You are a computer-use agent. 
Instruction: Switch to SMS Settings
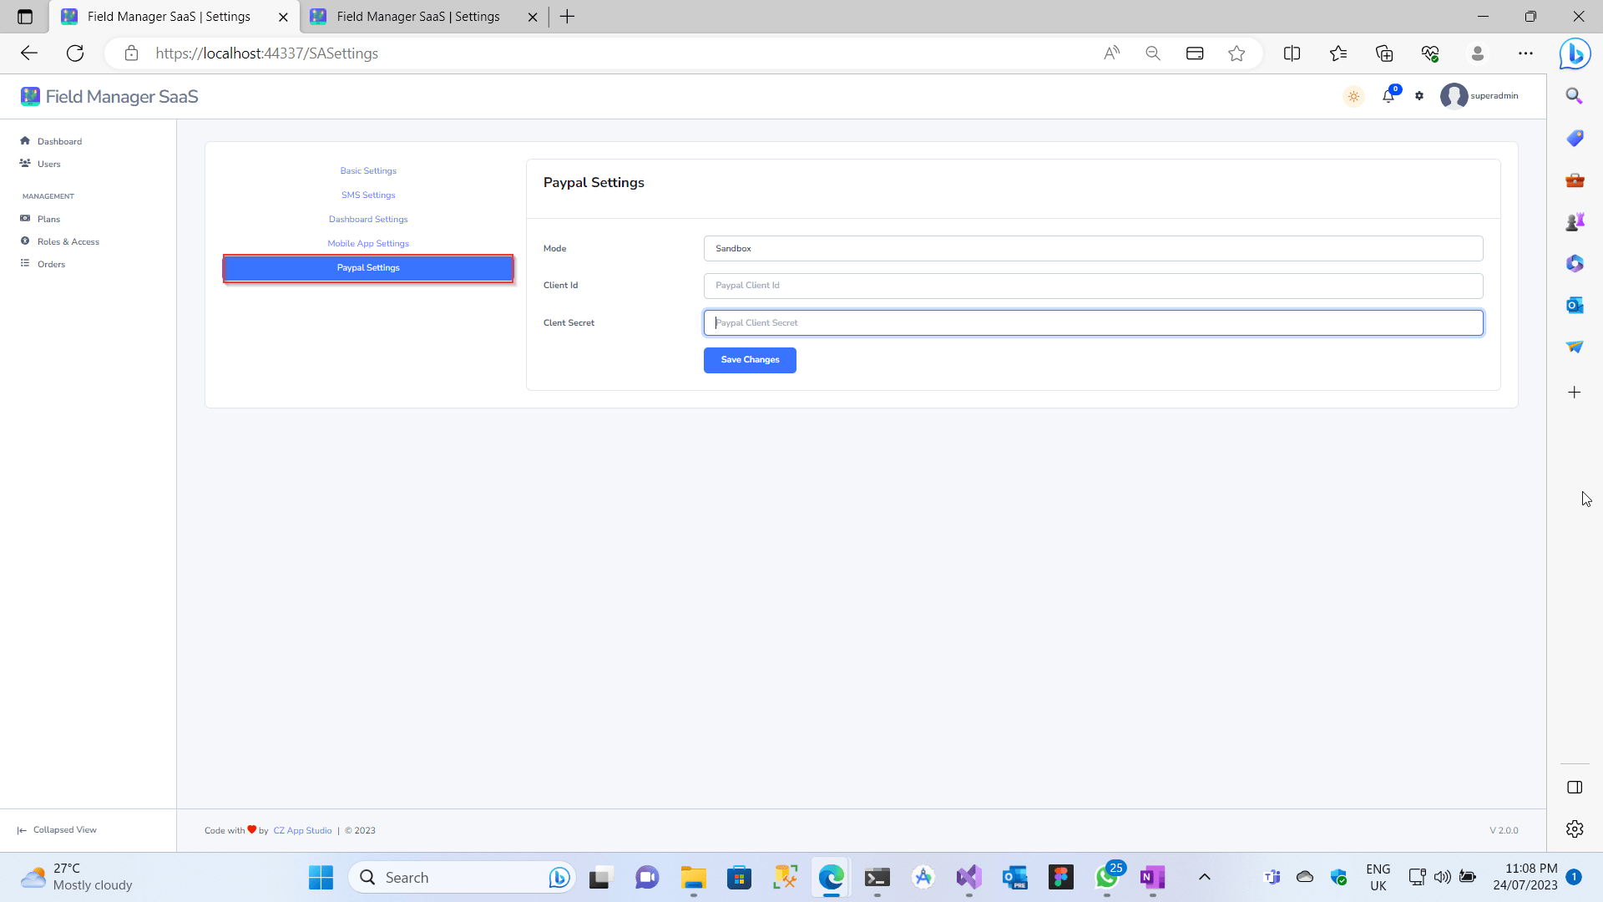[x=367, y=195]
